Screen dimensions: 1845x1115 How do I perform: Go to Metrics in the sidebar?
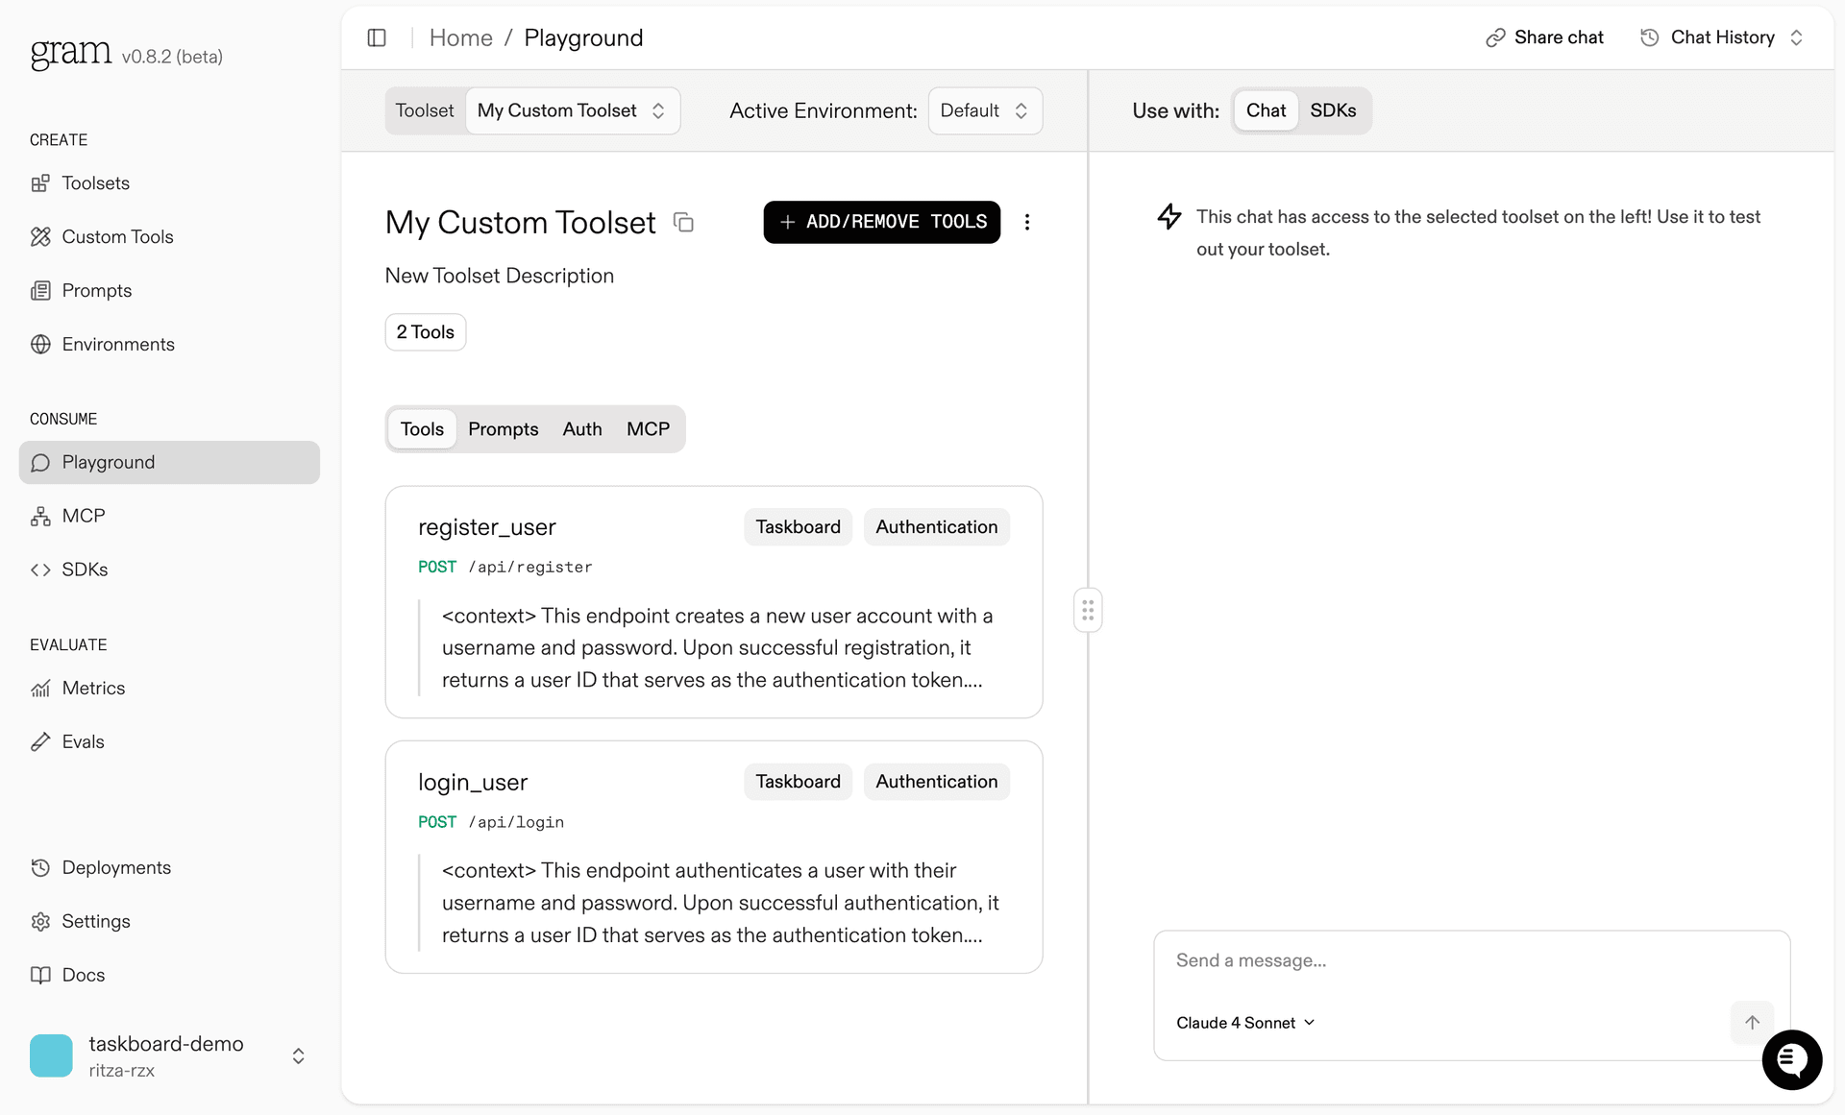click(x=93, y=688)
